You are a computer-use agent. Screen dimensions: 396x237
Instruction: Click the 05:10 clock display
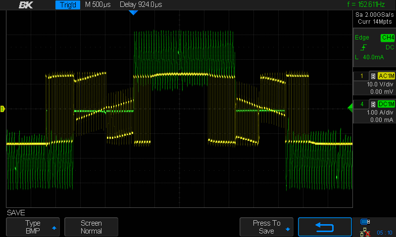point(385,233)
